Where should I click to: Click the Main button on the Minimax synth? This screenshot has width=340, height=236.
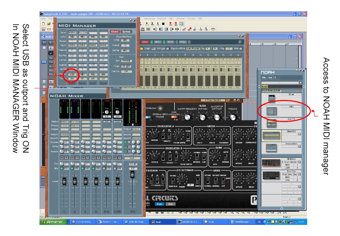[159, 204]
